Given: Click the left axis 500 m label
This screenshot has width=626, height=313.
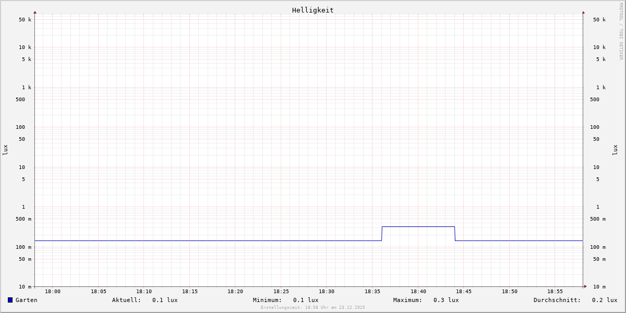Looking at the screenshot, I should (23, 219).
